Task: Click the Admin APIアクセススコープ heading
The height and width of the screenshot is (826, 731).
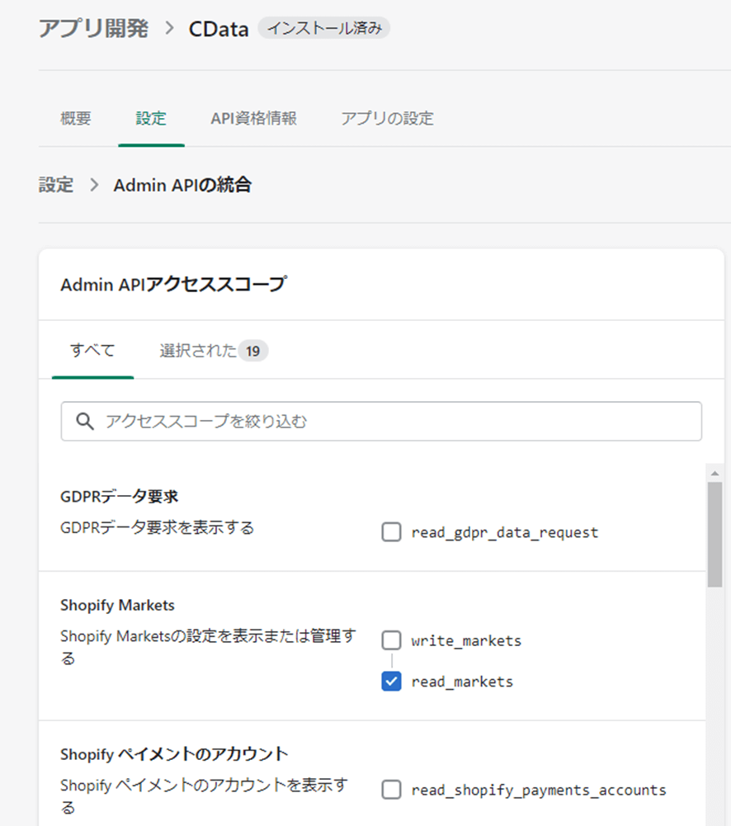Action: pos(174,285)
